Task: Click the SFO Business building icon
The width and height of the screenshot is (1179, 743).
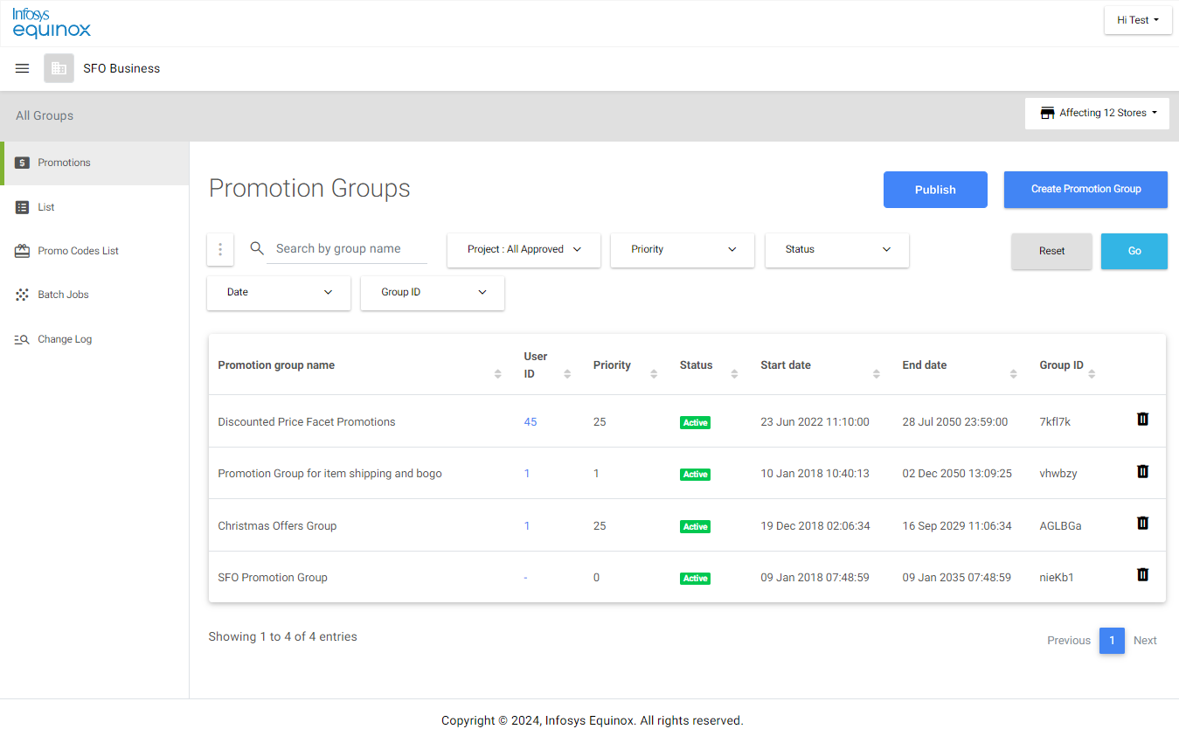Action: (59, 68)
